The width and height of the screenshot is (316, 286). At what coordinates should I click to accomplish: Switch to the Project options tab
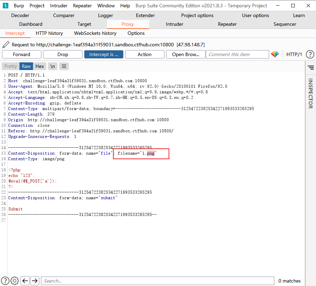tap(197, 15)
